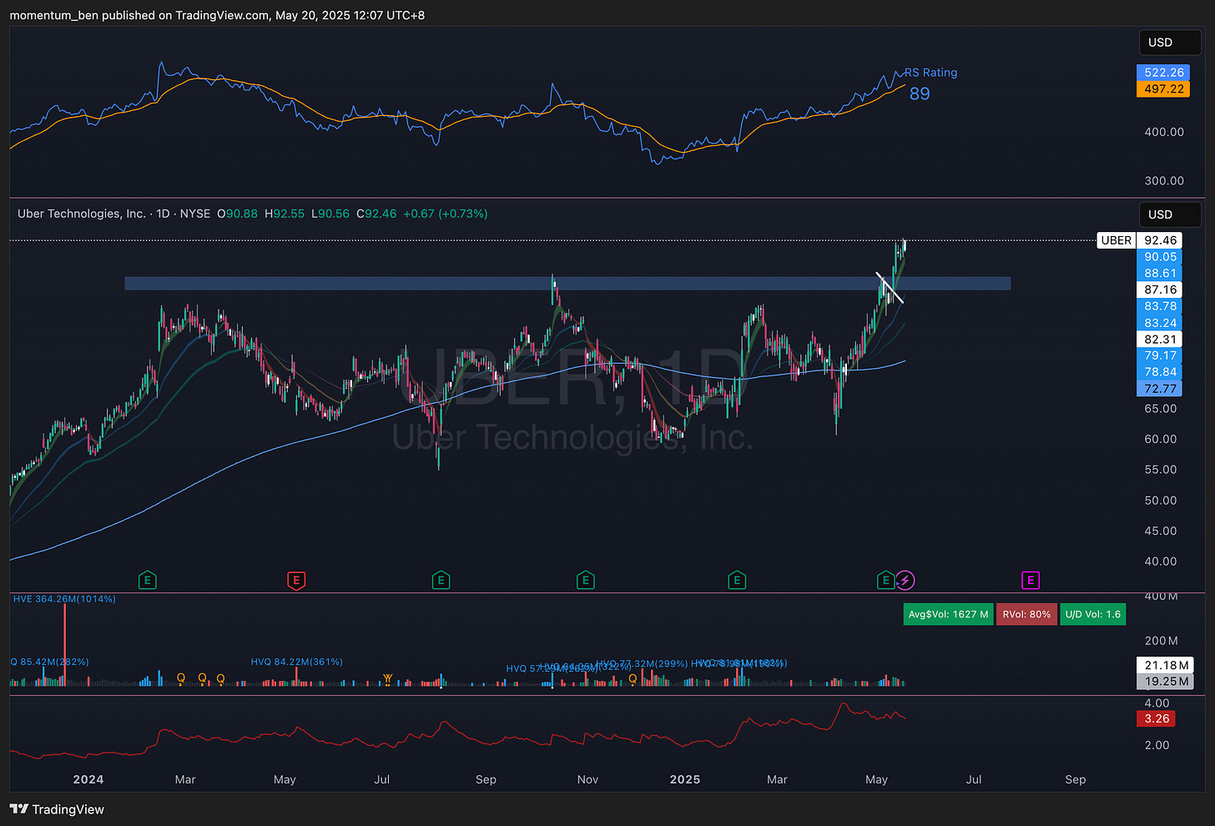Click the RS Rating label

pos(931,73)
